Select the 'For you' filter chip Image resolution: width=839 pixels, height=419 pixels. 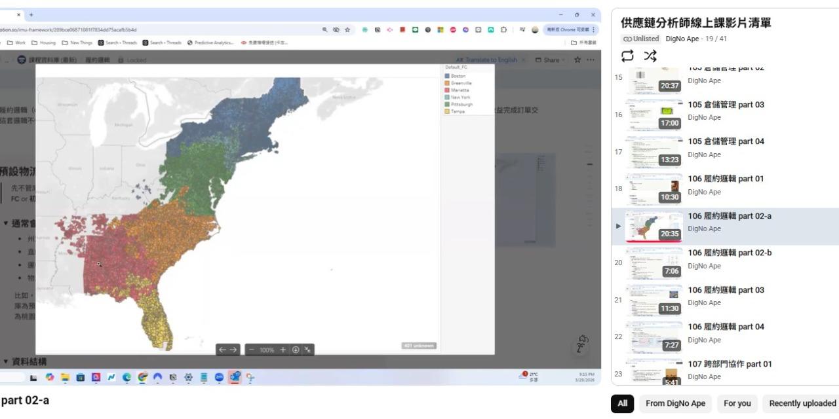coord(737,403)
